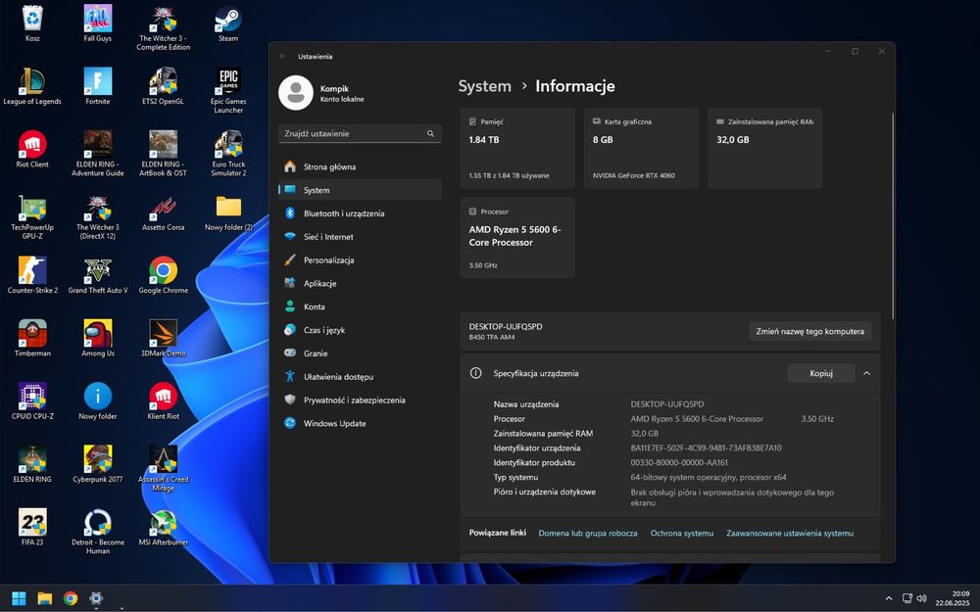
Task: Select the Cyberpunk 2077 desktop icon
Action: [97, 464]
